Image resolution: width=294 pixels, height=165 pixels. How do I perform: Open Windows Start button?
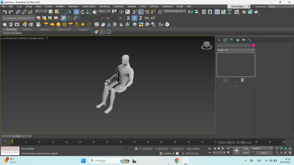pyautogui.click(x=84, y=160)
